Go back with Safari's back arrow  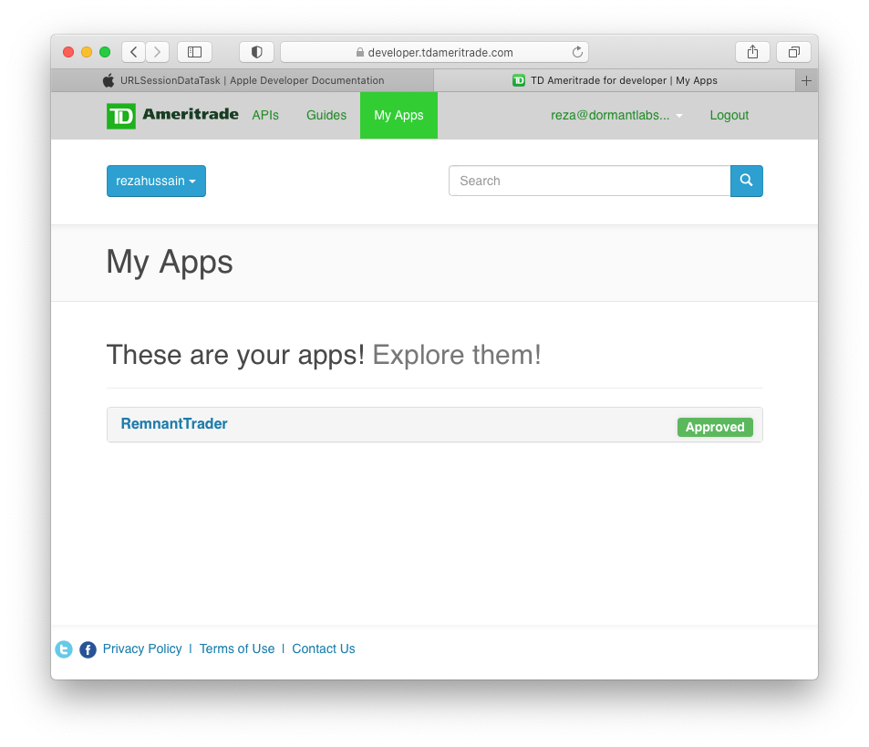(133, 52)
